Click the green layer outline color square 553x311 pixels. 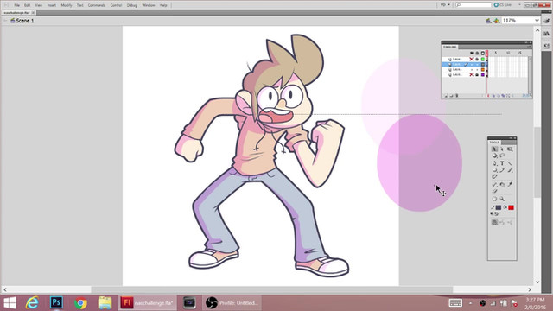[x=483, y=60]
